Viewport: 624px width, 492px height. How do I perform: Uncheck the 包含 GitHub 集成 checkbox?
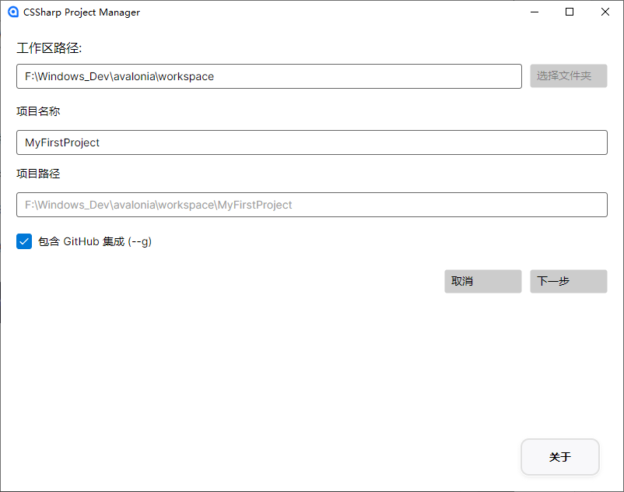pos(24,241)
